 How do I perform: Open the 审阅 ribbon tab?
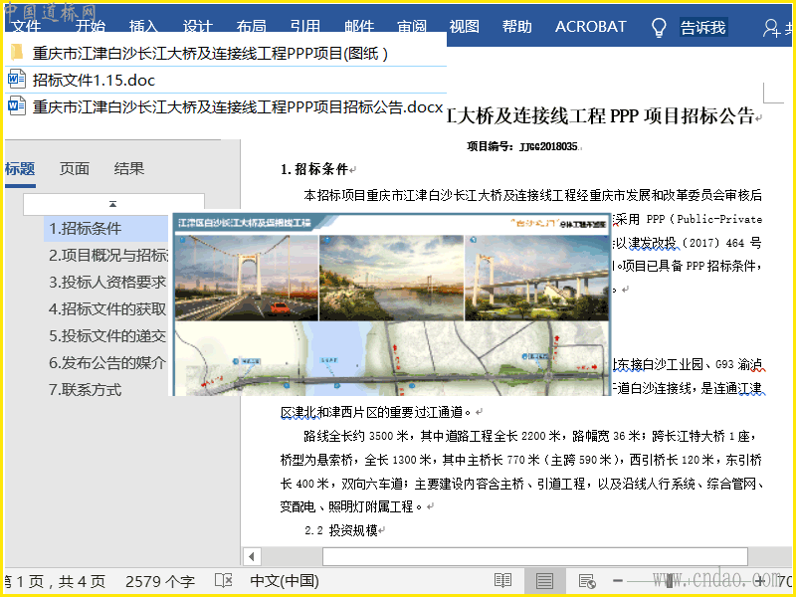pyautogui.click(x=412, y=27)
